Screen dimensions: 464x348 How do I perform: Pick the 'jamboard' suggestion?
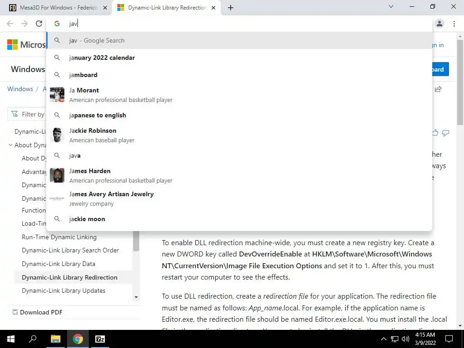click(x=239, y=75)
